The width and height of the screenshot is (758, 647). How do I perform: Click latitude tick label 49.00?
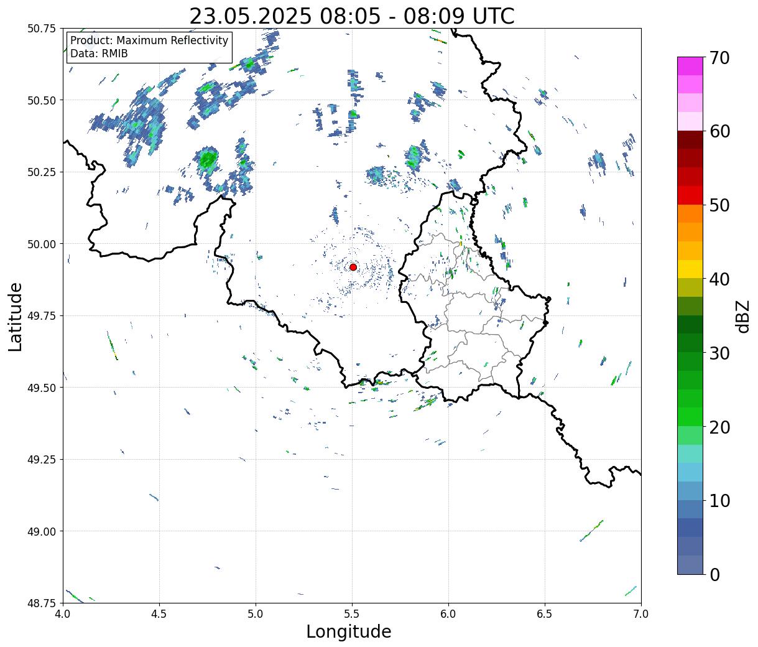(42, 531)
